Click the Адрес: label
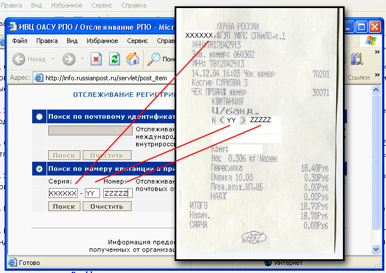Image resolution: width=386 pixels, height=273 pixels. (20, 77)
